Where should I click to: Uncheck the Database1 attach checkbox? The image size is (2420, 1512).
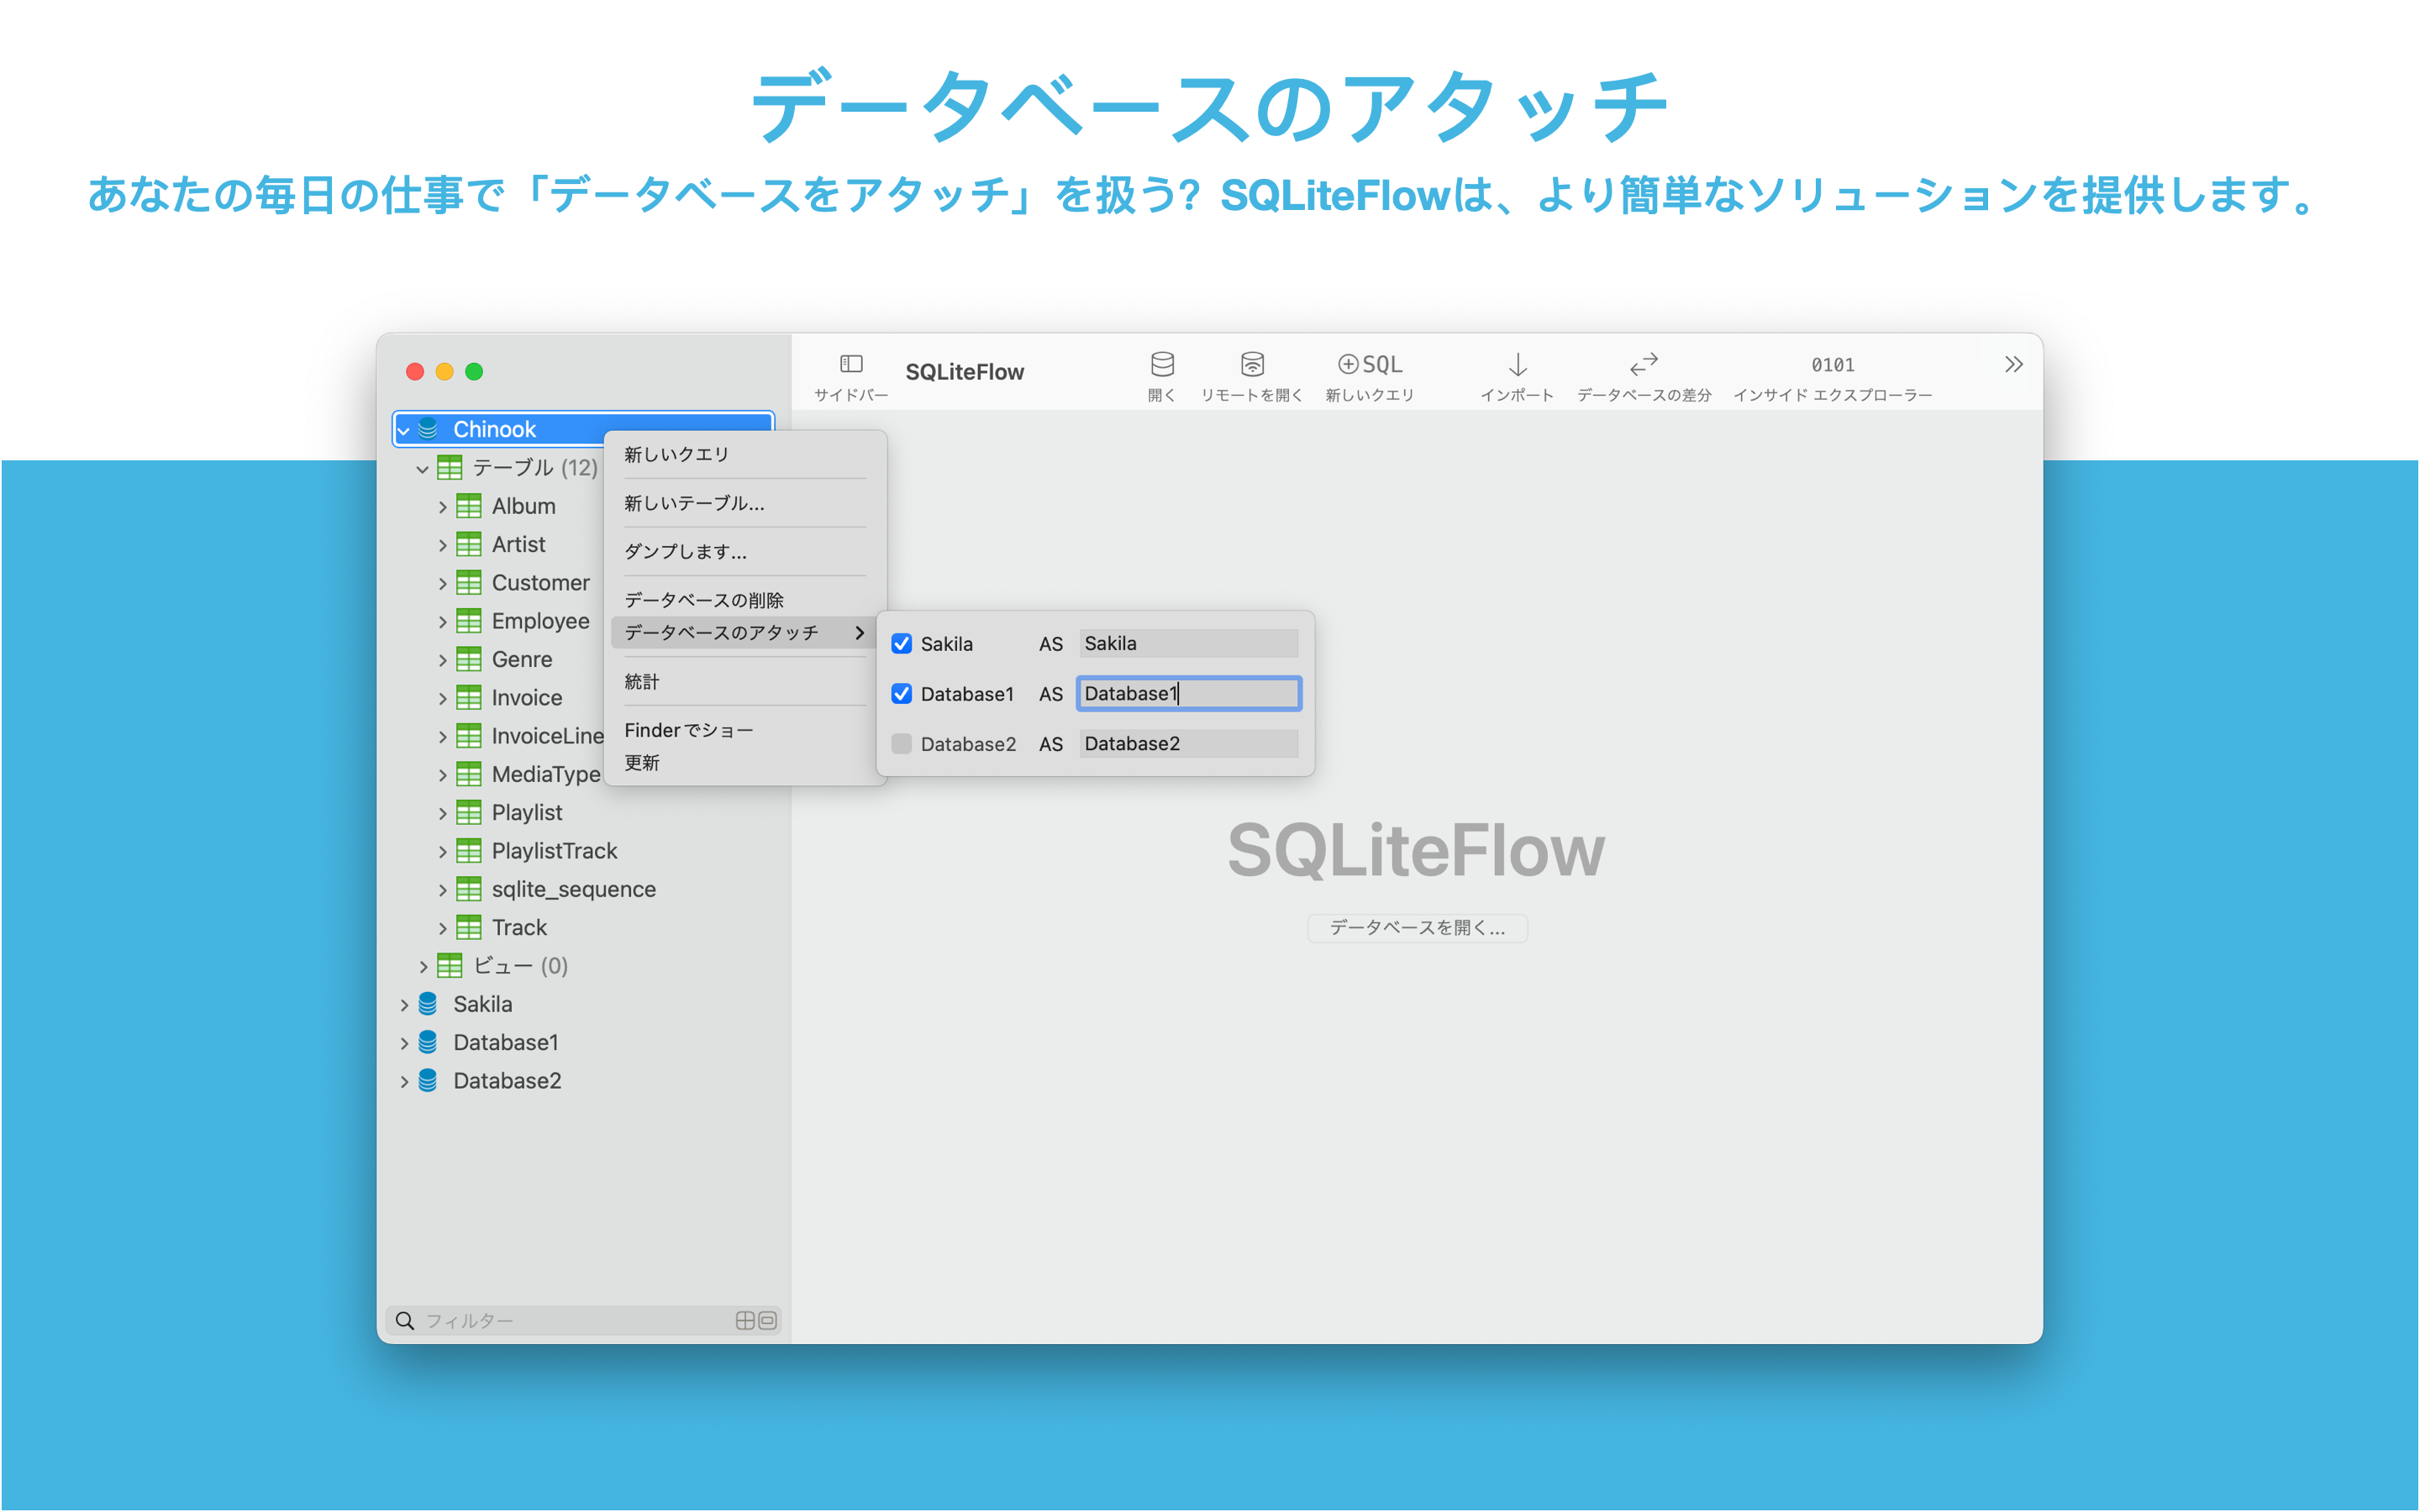click(901, 694)
